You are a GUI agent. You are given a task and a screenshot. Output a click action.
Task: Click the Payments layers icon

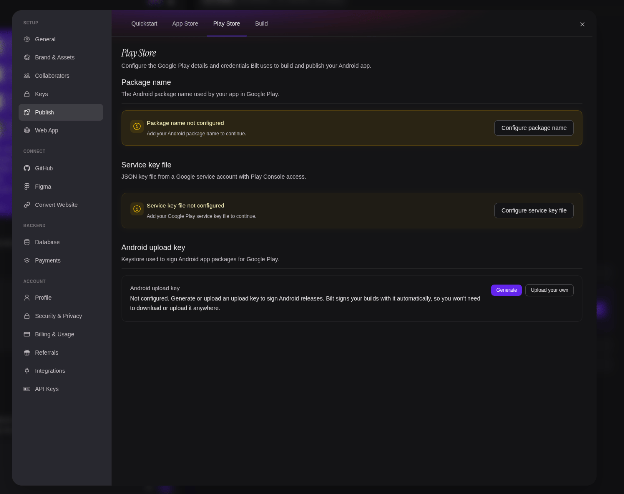pos(27,260)
